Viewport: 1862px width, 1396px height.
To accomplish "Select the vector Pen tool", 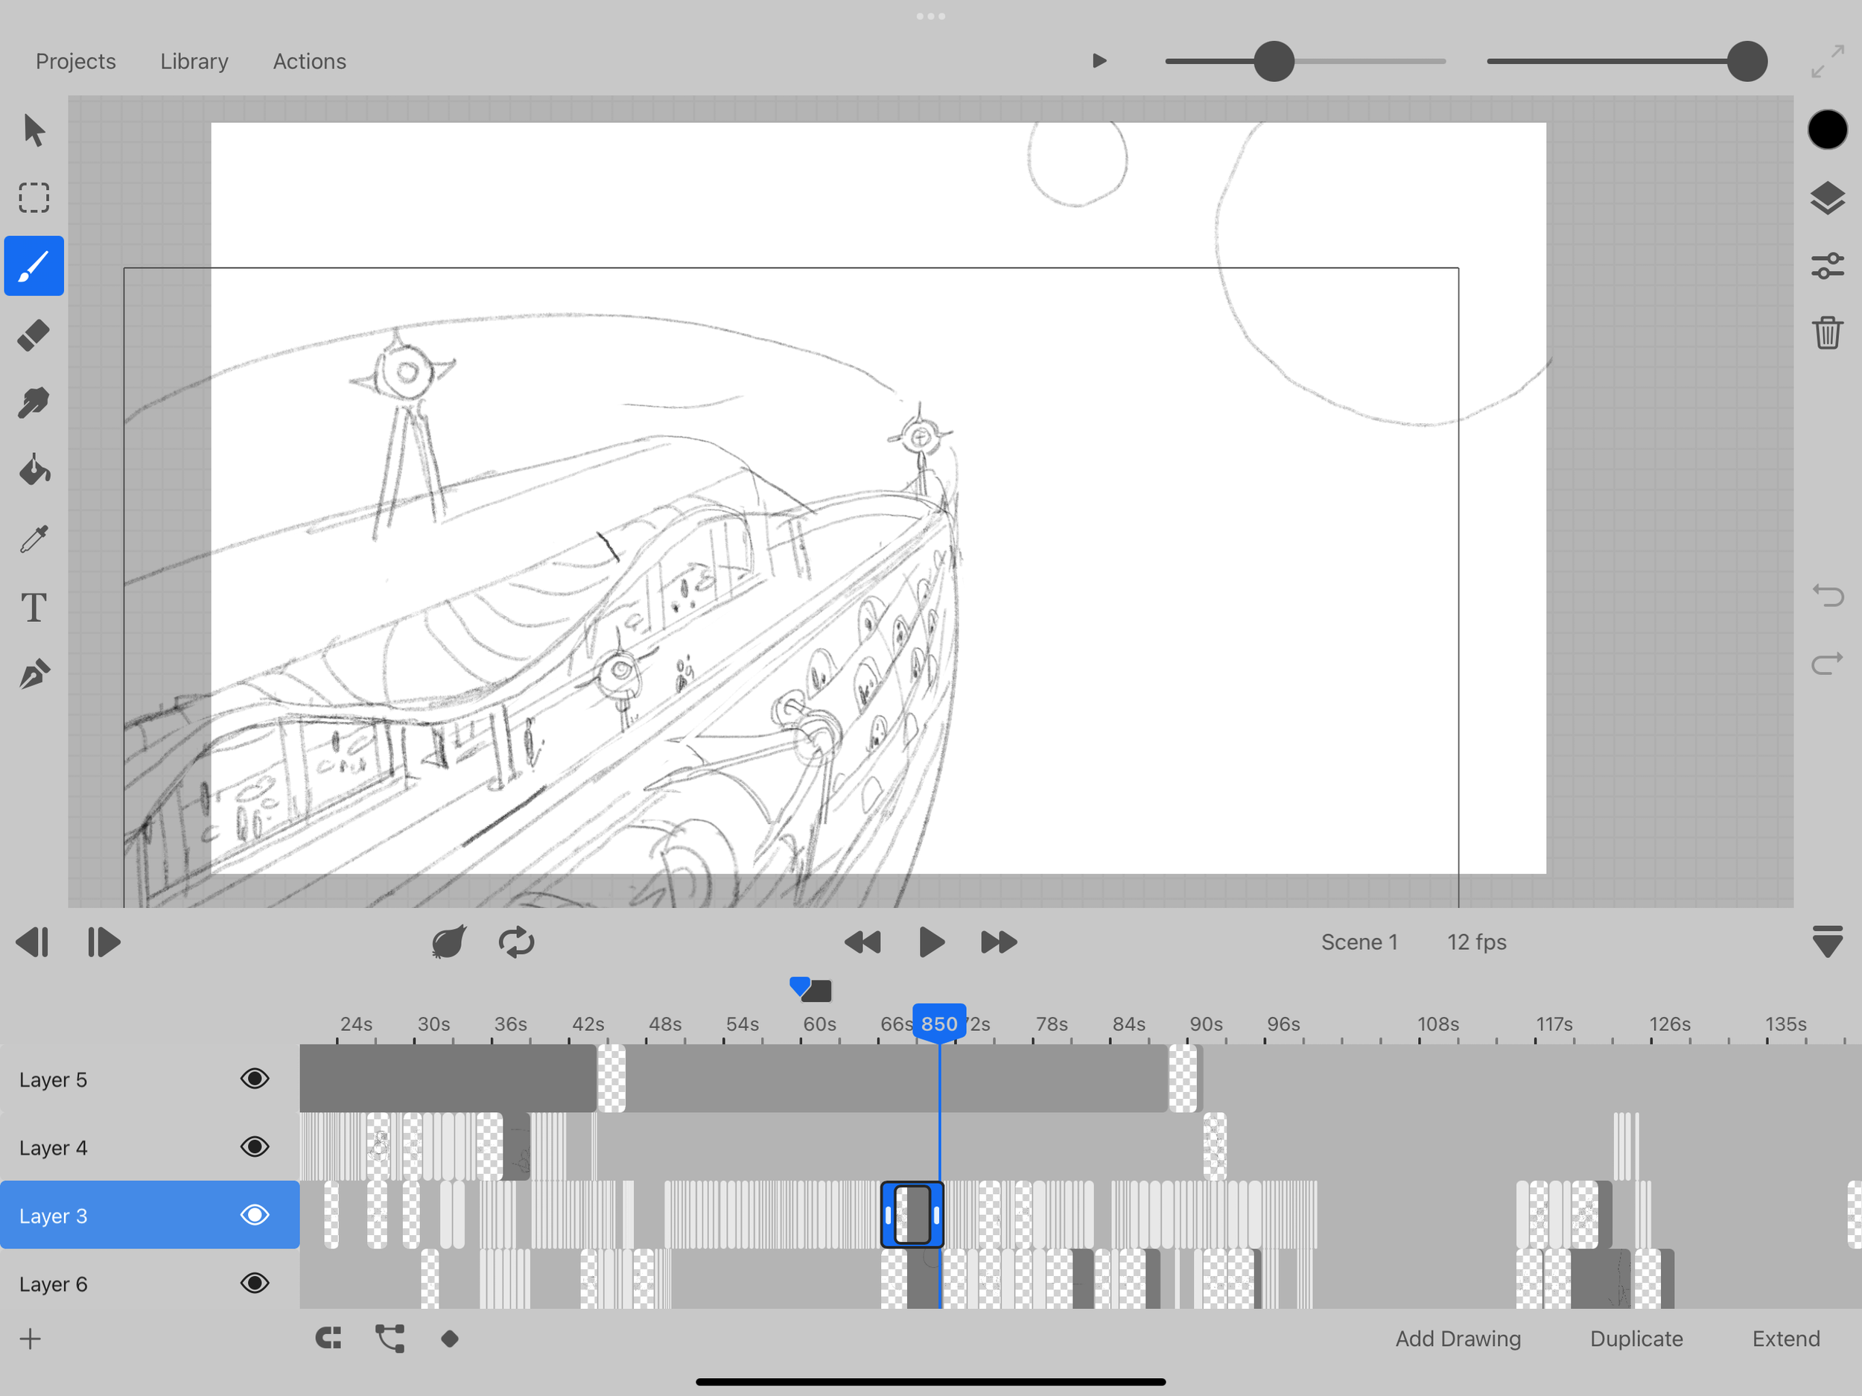I will coord(34,674).
